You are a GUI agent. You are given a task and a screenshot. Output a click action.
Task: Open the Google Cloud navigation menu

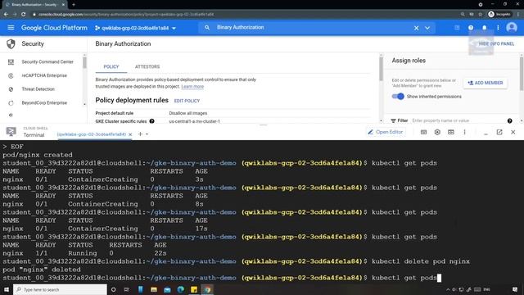coord(11,28)
